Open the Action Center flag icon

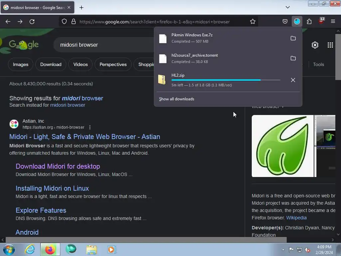(x=291, y=250)
